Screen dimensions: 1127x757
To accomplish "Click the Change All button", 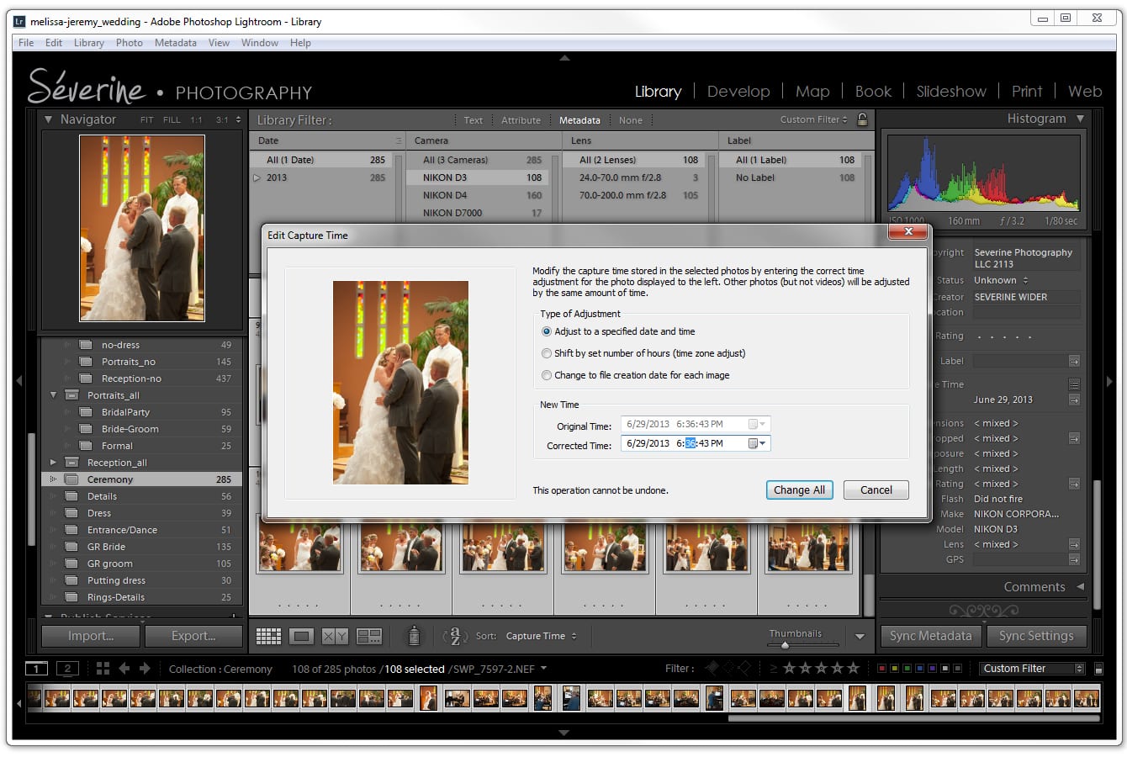I will (799, 490).
